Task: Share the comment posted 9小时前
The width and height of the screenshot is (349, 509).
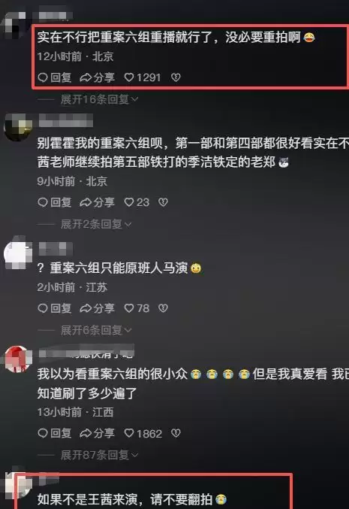Action: 98,202
